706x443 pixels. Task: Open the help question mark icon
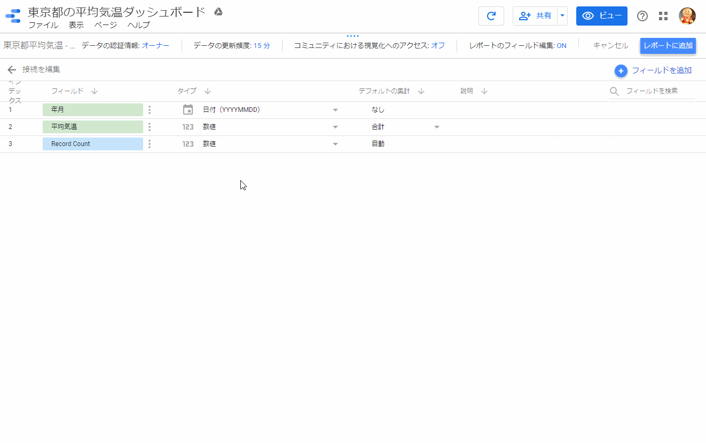pyautogui.click(x=642, y=16)
